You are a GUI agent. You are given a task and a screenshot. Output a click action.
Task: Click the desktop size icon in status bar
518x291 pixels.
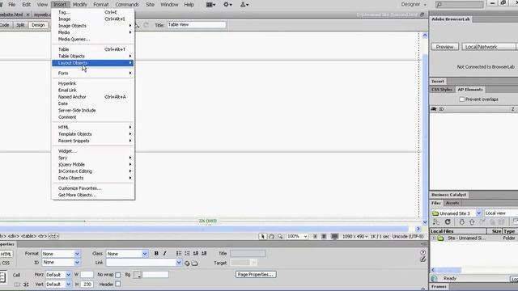point(334,236)
